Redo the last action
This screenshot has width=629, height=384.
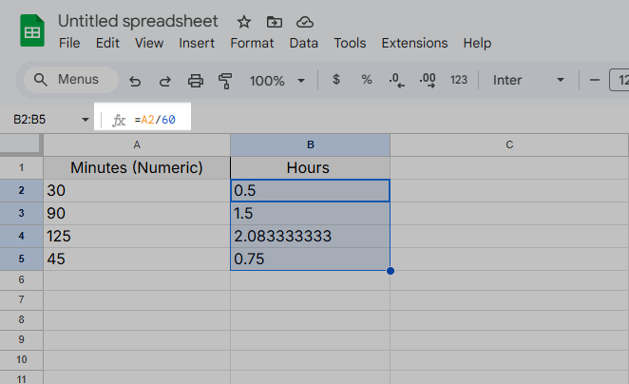tap(165, 81)
